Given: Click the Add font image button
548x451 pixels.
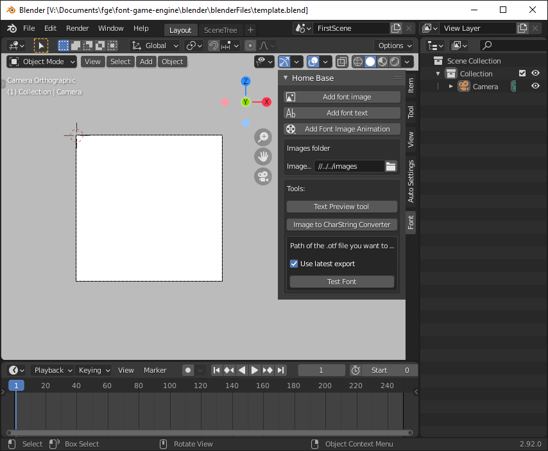Looking at the screenshot, I should tap(342, 97).
